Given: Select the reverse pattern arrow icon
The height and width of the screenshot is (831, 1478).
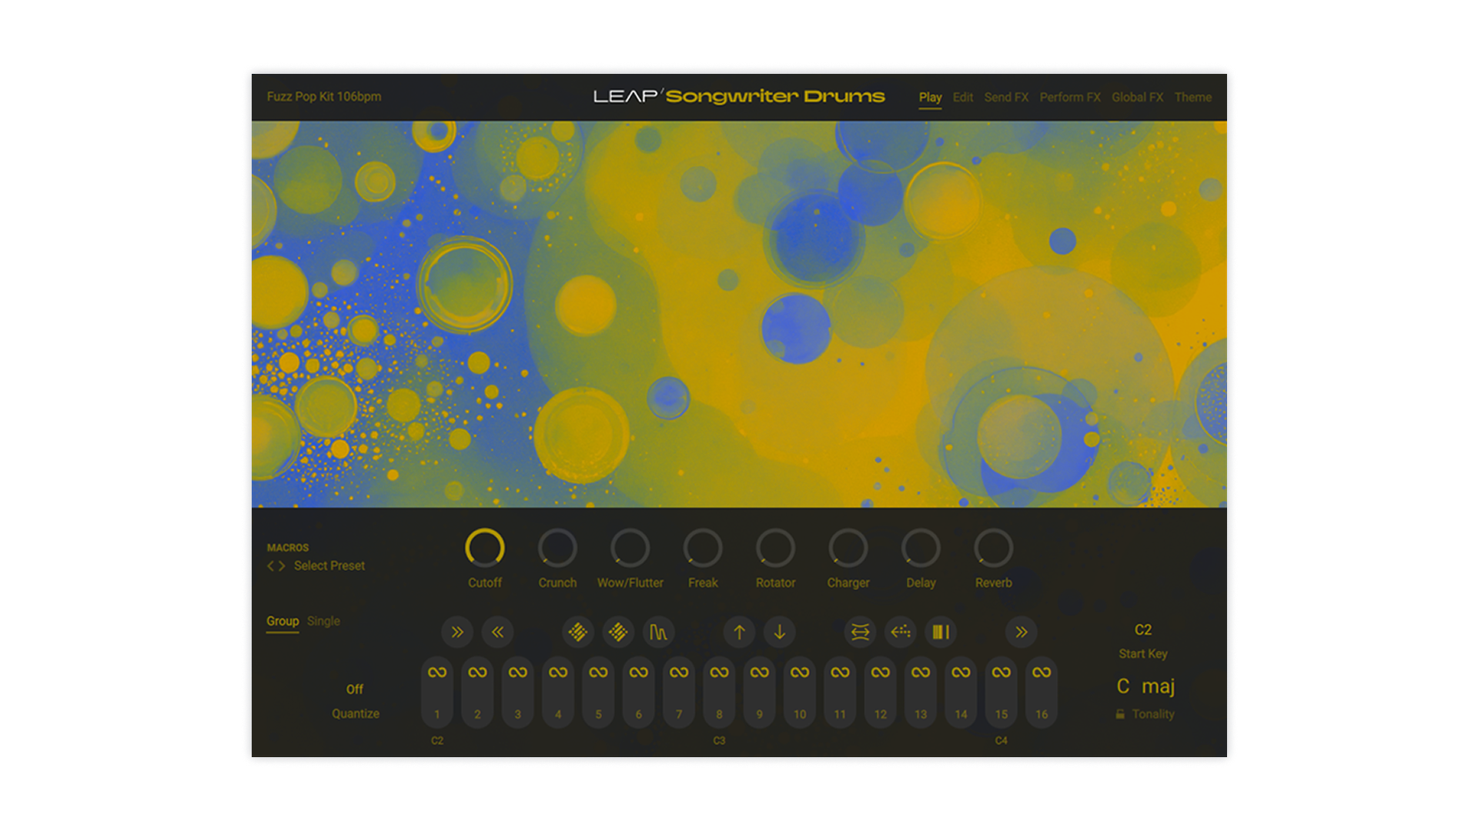Looking at the screenshot, I should tap(900, 632).
